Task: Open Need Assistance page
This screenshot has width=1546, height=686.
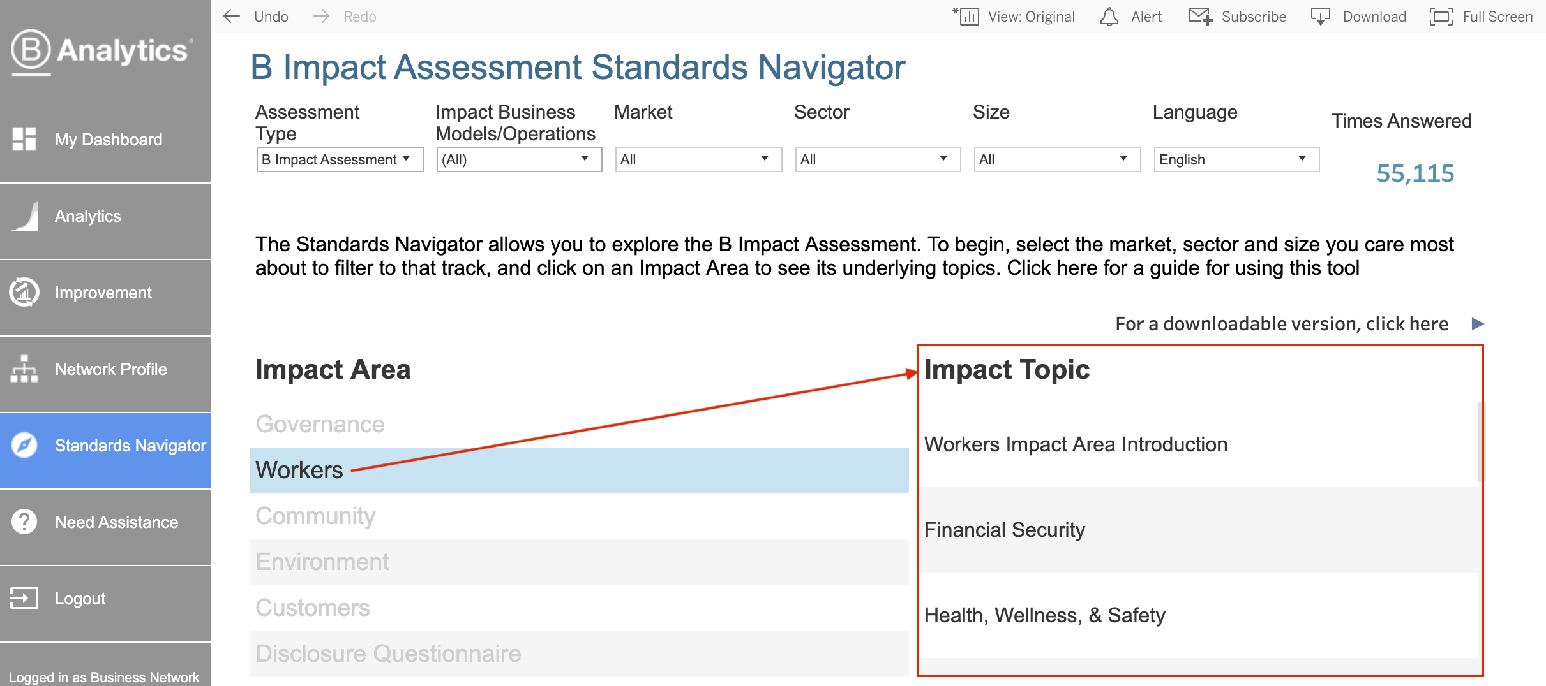Action: pyautogui.click(x=105, y=522)
